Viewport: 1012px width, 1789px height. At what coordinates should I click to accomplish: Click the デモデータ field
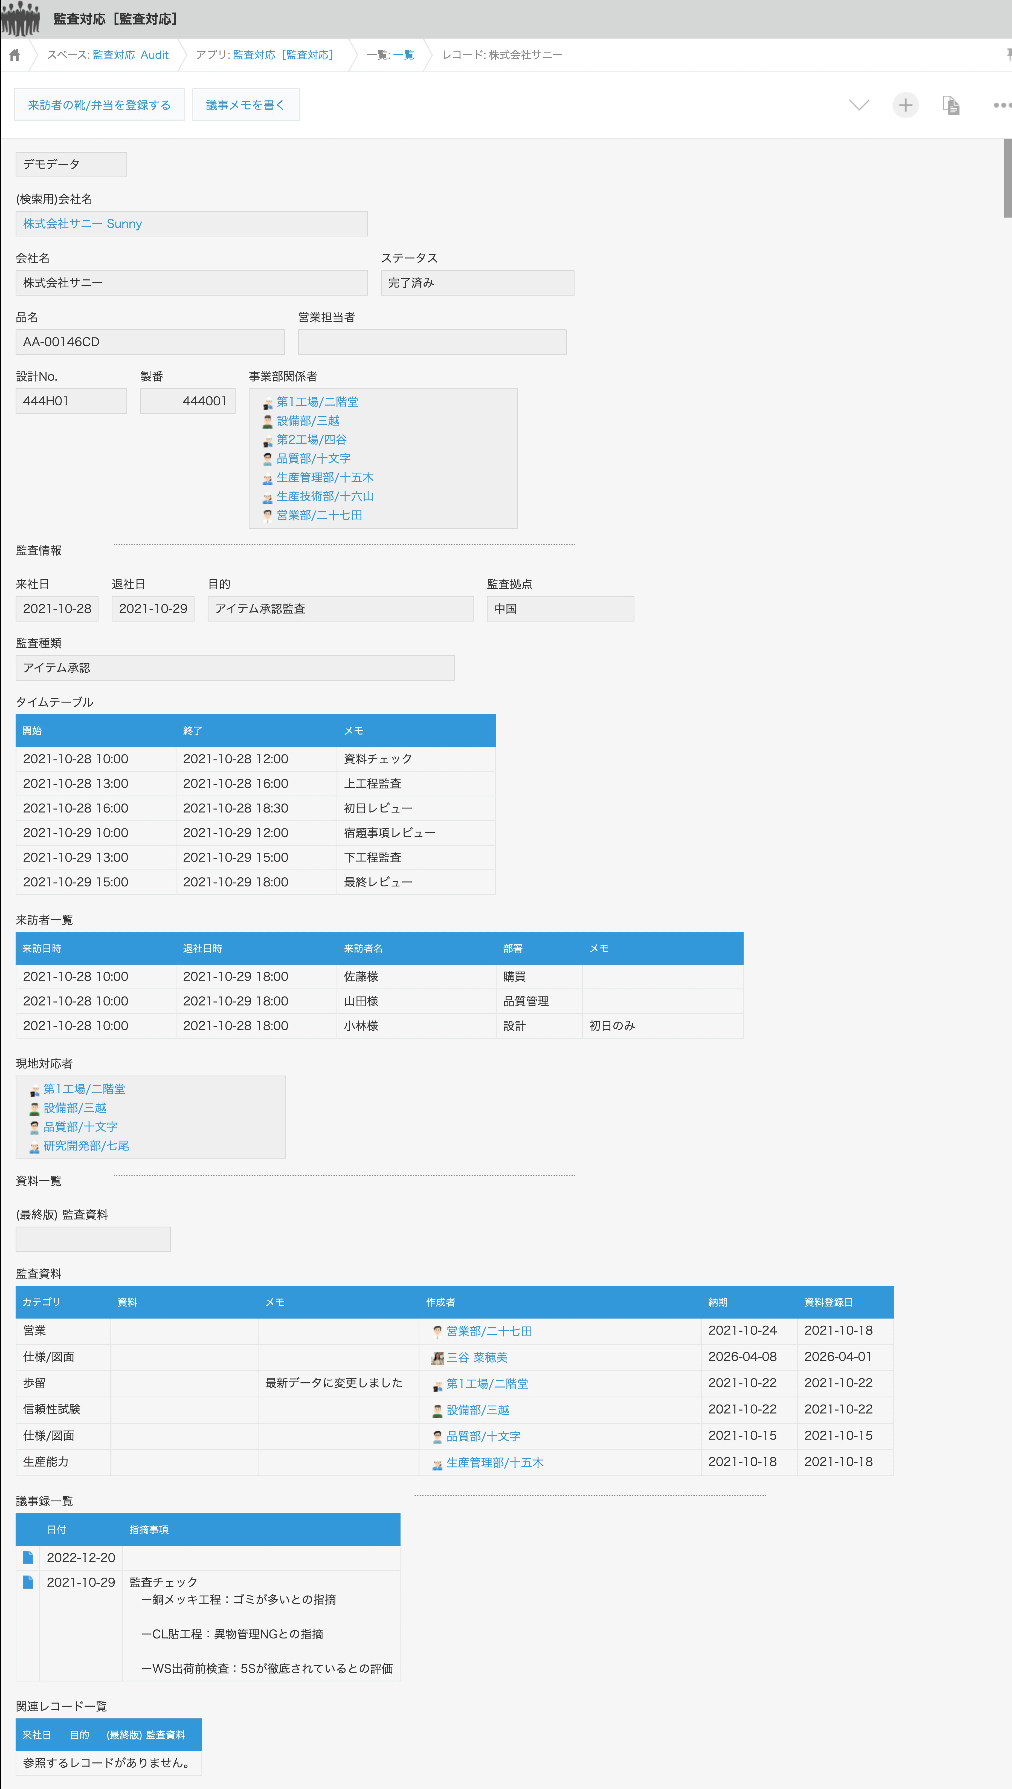click(x=72, y=165)
